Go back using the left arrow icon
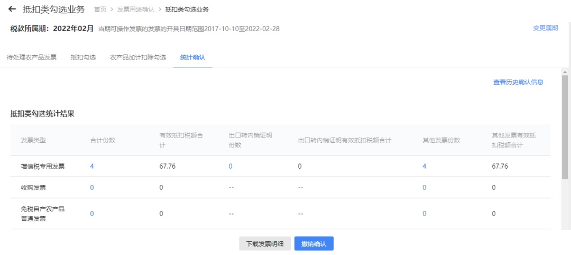 point(12,9)
